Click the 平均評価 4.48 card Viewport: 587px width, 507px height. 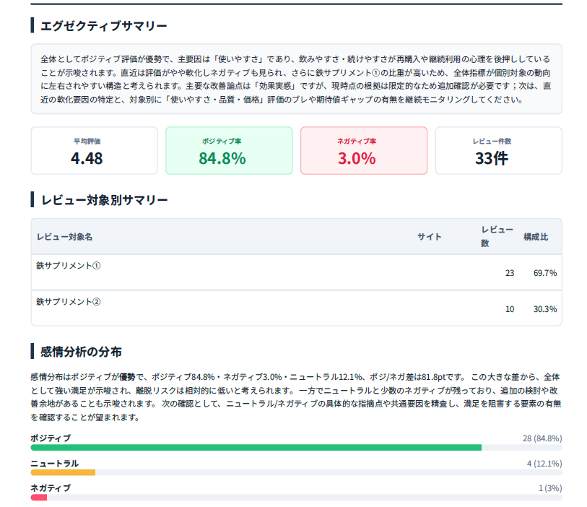95,150
